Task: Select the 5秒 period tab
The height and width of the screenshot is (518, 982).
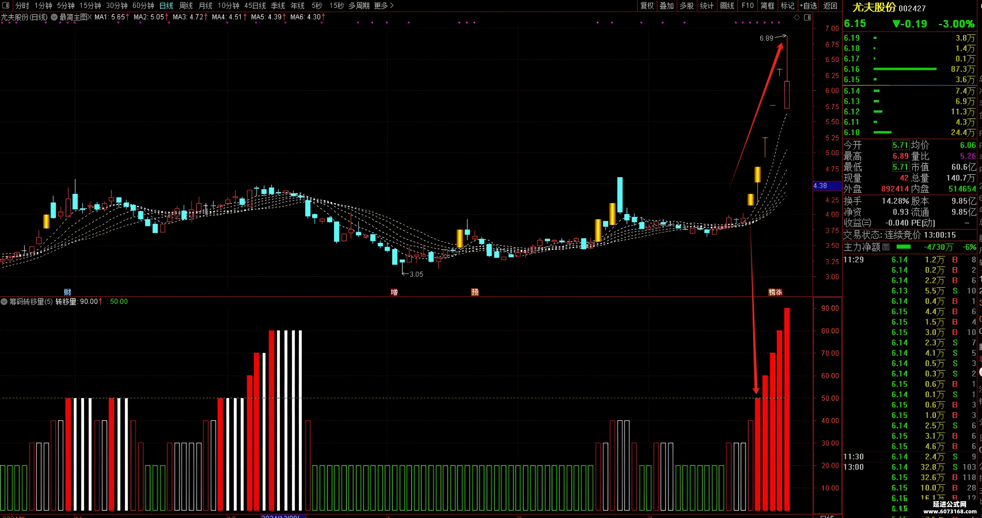Action: (x=317, y=6)
